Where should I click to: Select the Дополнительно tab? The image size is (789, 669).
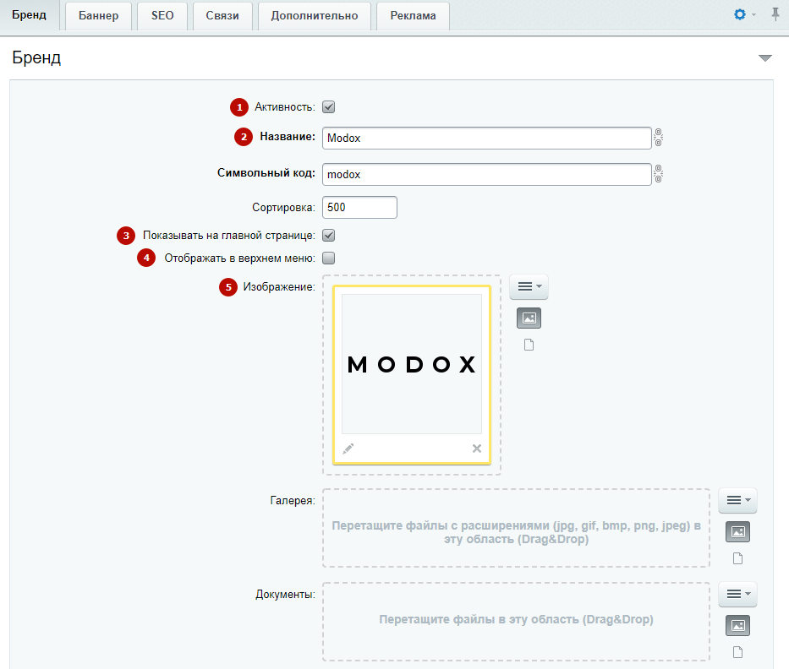coord(315,16)
